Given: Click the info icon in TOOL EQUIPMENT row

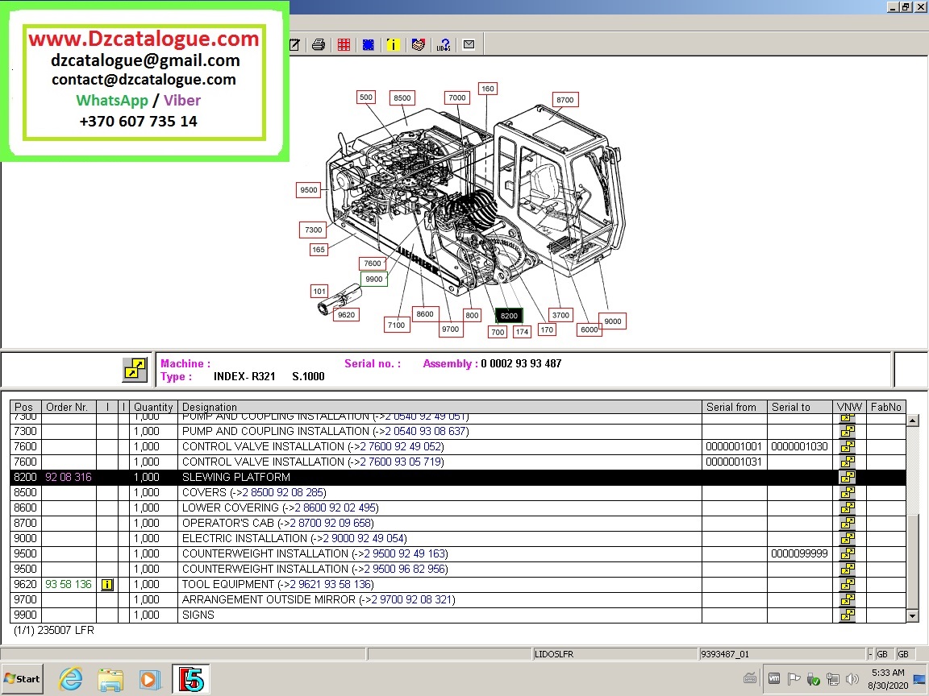Looking at the screenshot, I should 107,585.
